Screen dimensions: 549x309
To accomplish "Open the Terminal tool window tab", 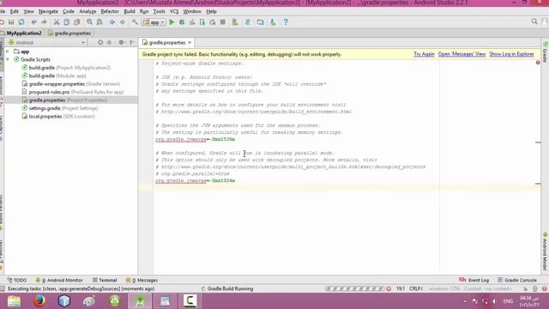I will (105, 280).
